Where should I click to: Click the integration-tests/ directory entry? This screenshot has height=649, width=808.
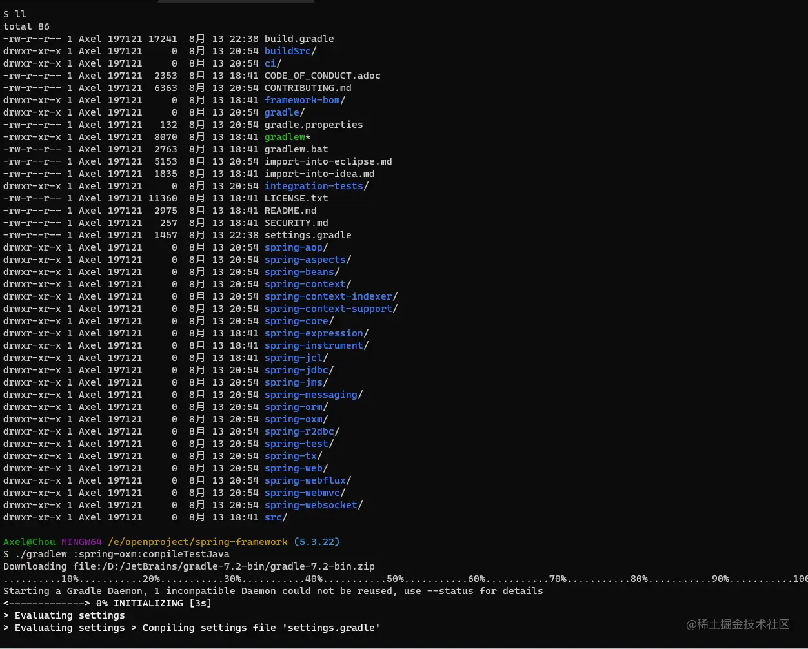[316, 186]
